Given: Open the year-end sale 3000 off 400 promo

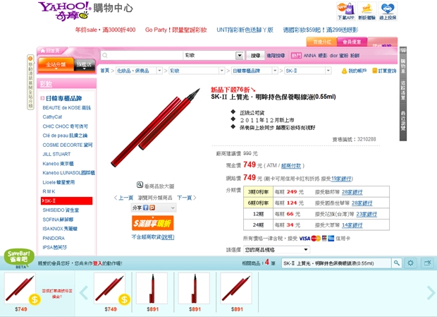Looking at the screenshot, I should coord(105,30).
